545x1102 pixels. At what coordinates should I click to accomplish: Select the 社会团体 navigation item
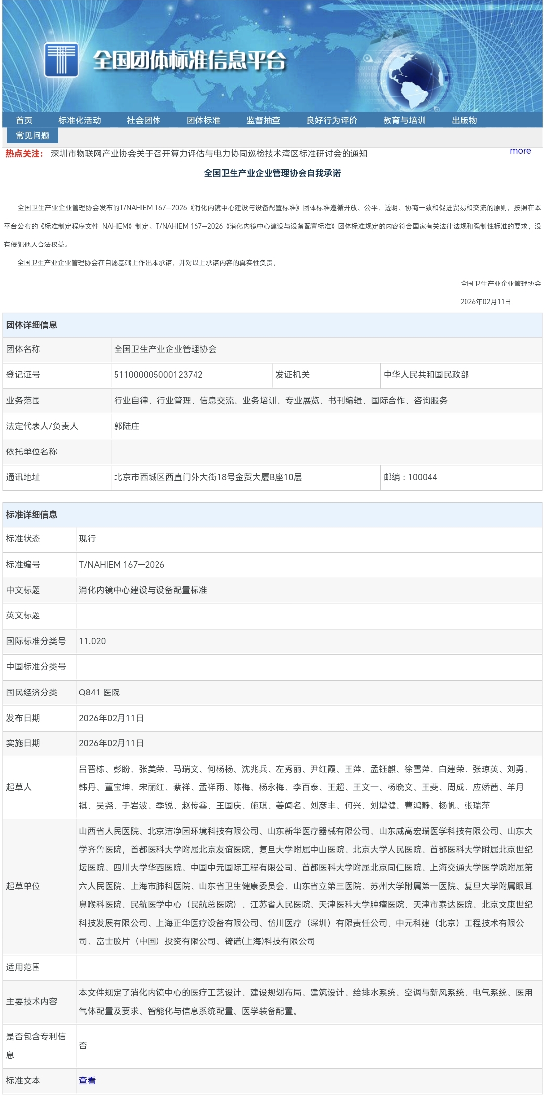point(144,121)
